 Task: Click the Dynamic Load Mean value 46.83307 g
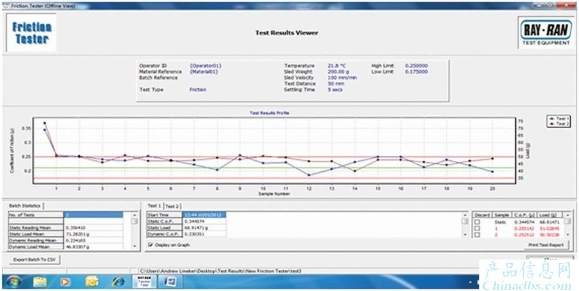79,247
